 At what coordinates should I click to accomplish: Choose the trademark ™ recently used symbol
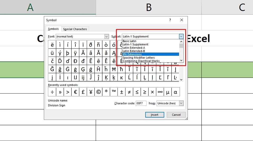tap(114, 92)
